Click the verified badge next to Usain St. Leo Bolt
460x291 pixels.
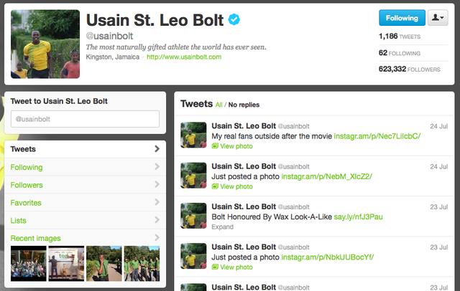[x=234, y=19]
